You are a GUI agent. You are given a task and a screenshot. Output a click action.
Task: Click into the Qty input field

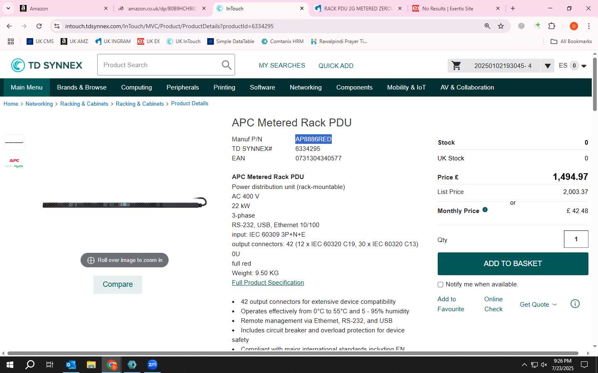[576, 239]
